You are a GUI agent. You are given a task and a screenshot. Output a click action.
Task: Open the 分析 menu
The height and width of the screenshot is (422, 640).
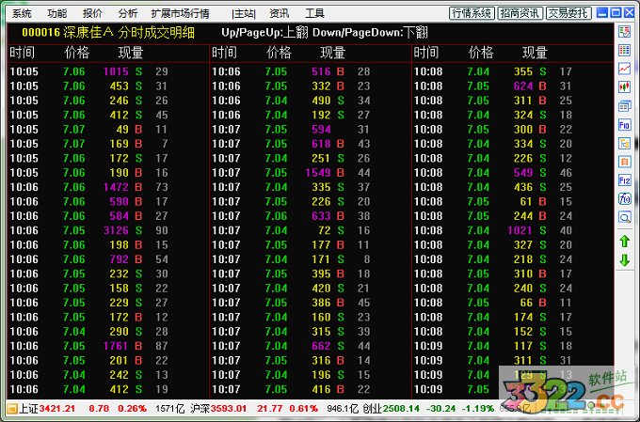coord(127,13)
